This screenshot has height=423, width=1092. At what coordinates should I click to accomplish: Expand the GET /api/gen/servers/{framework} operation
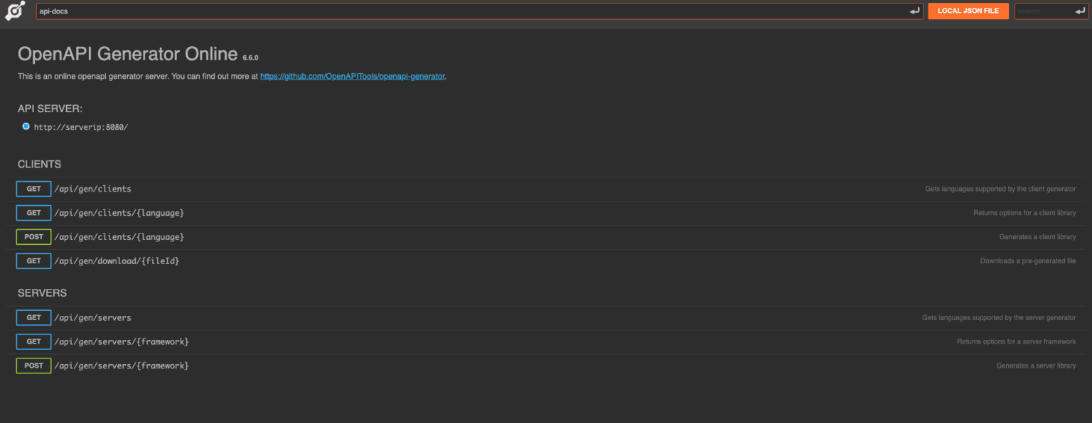(x=121, y=341)
